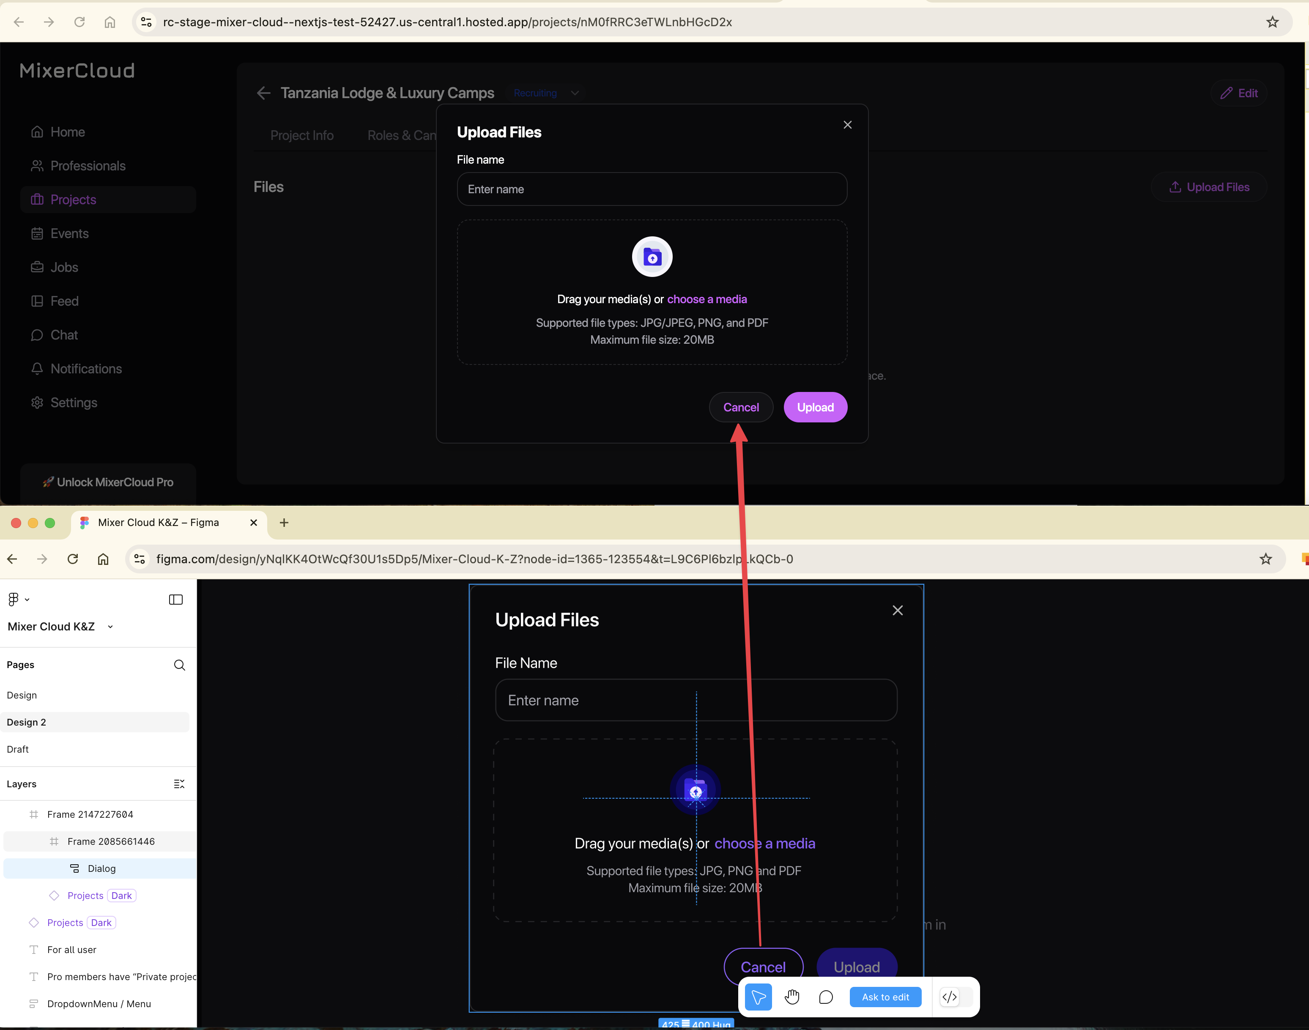Bookmark the MixerCloud page with star

(x=1272, y=22)
